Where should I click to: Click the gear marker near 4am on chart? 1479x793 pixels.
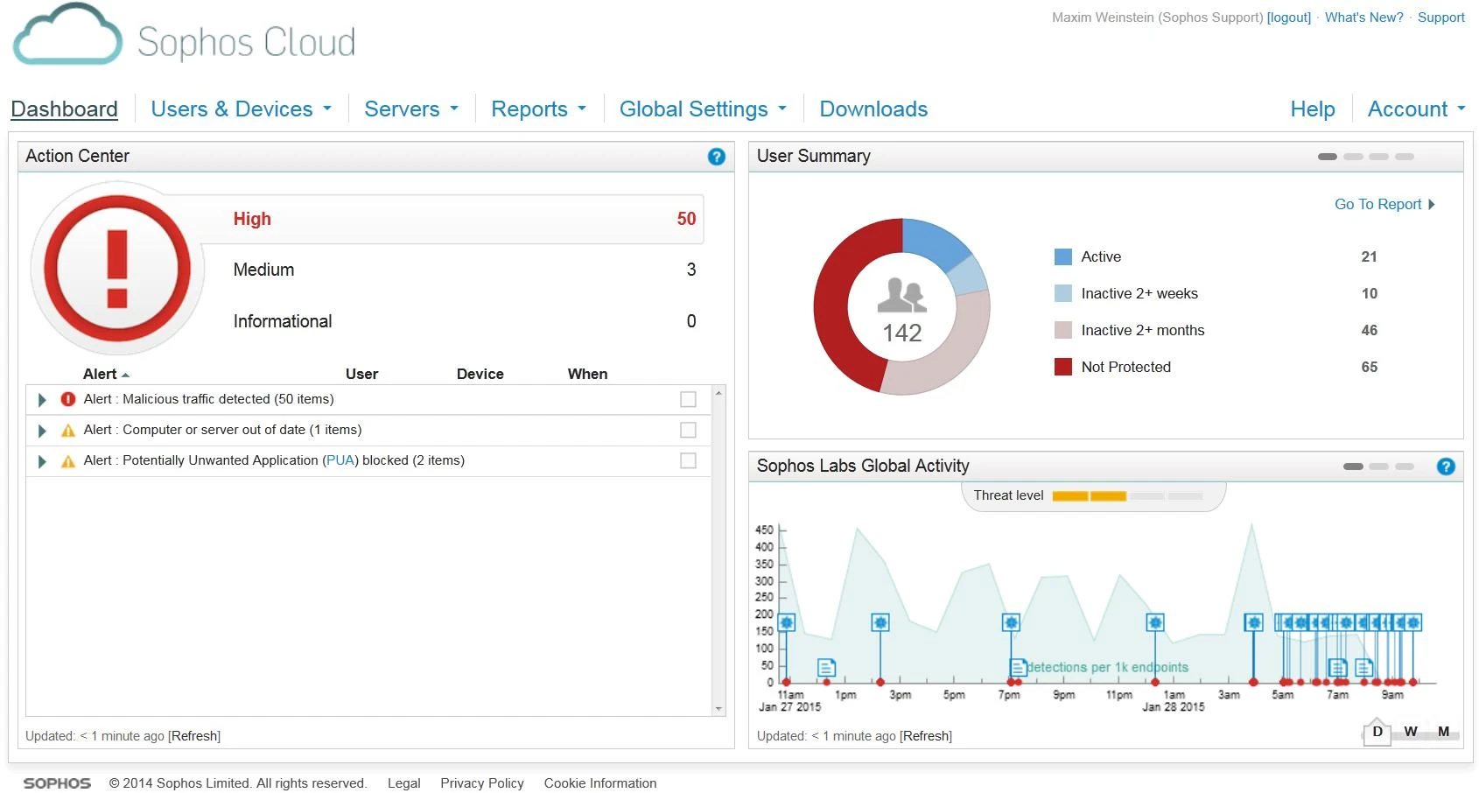(x=1254, y=622)
